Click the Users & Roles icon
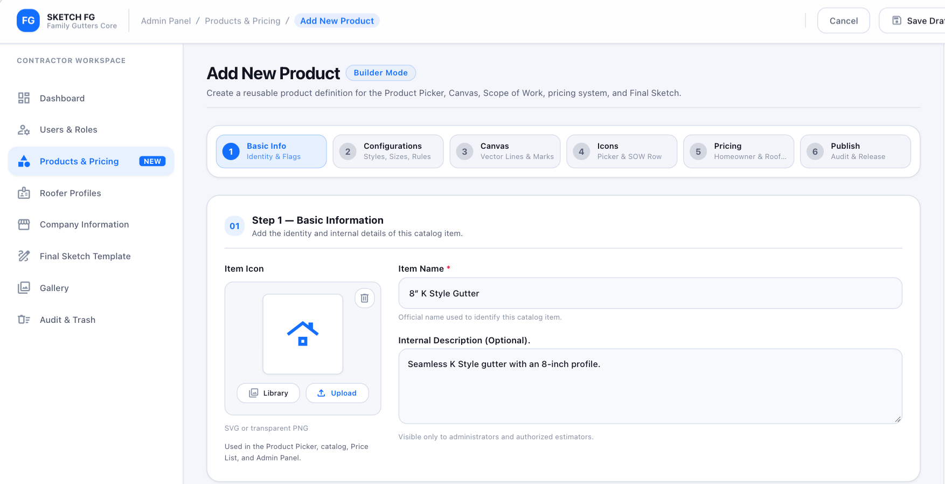The width and height of the screenshot is (945, 484). (x=24, y=129)
